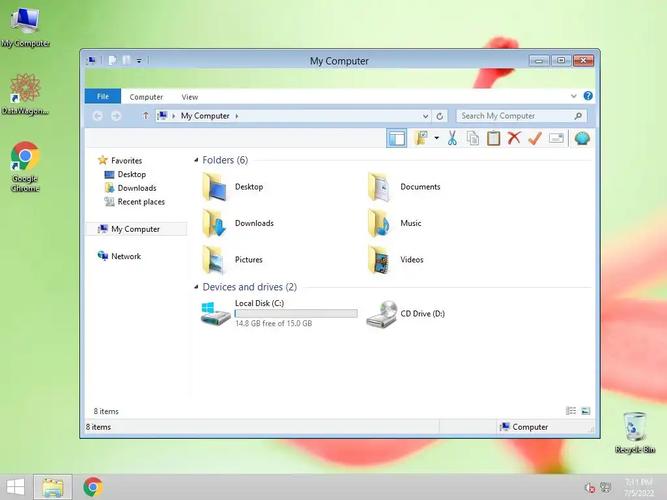Screen dimensions: 667x500
Task: Refresh the My Computer view
Action: [440, 116]
